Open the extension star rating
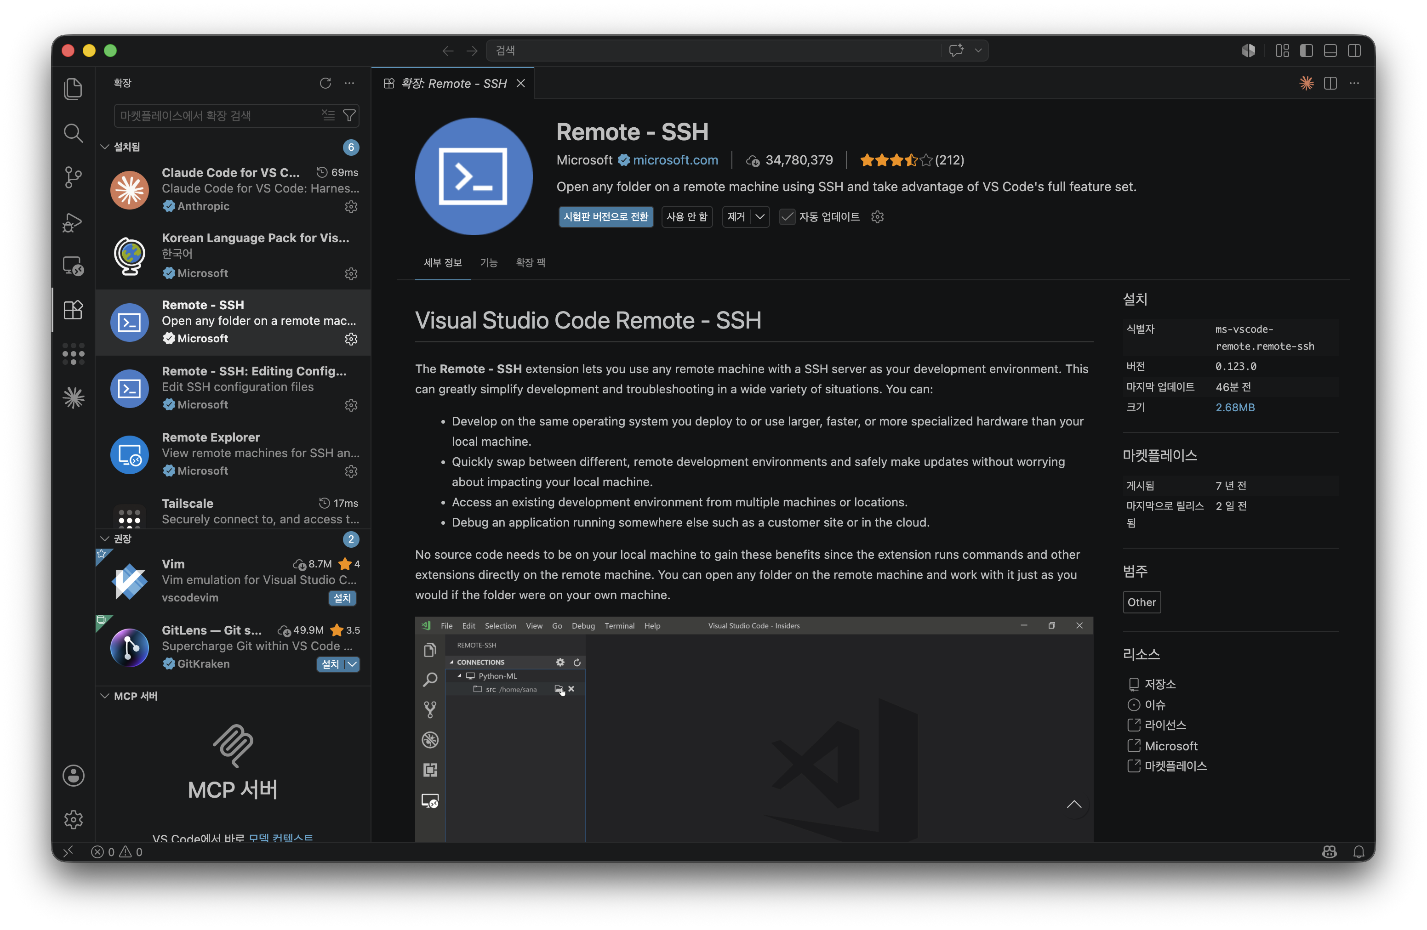Image resolution: width=1427 pixels, height=930 pixels. click(912, 160)
